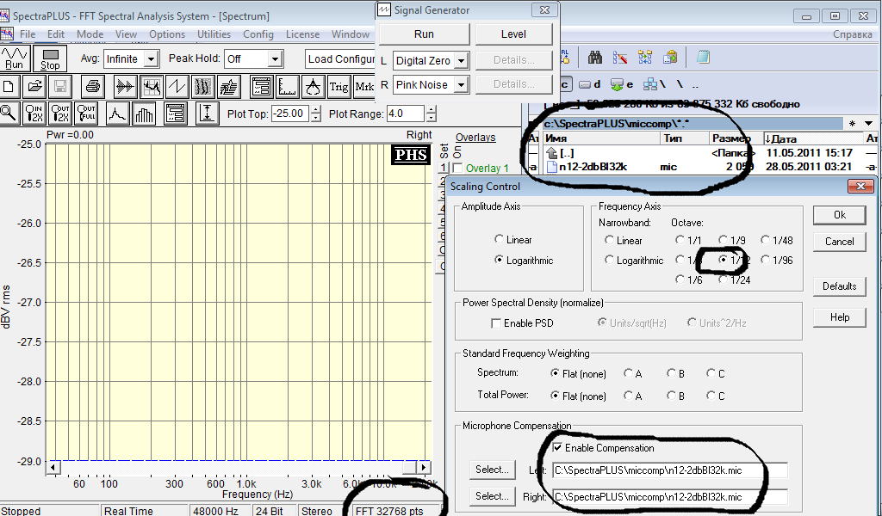Image resolution: width=882 pixels, height=516 pixels.
Task: Open the R channel Pink Noise dropdown
Action: pyautogui.click(x=461, y=85)
